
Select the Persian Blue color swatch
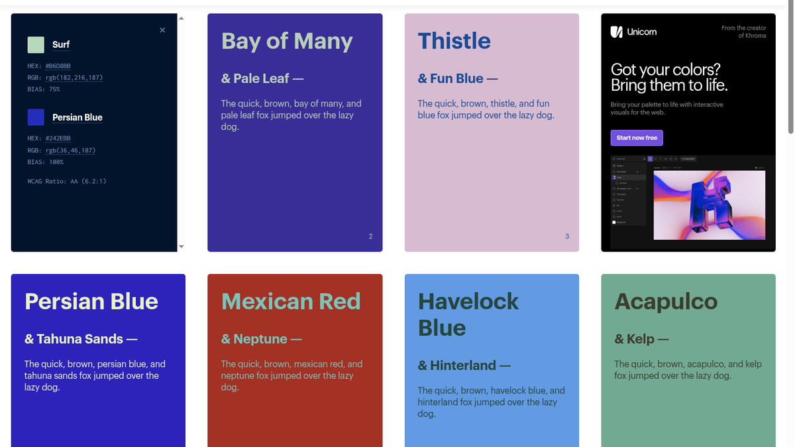(36, 117)
